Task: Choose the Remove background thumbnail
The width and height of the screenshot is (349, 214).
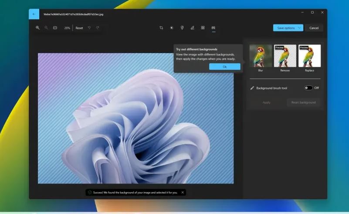Action: coord(285,56)
